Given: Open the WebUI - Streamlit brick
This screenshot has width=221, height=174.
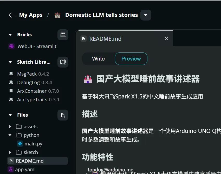Looking at the screenshot, I should click(37, 46).
